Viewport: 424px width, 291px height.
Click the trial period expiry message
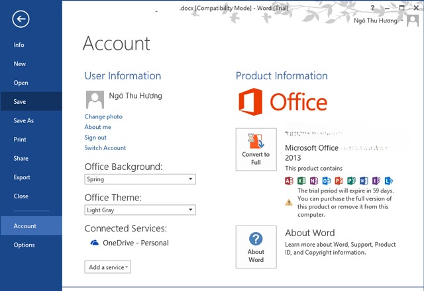(345, 202)
